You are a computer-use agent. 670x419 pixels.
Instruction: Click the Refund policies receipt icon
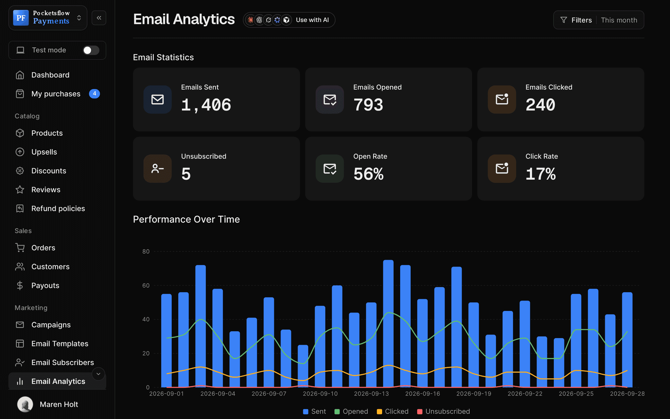coord(20,209)
